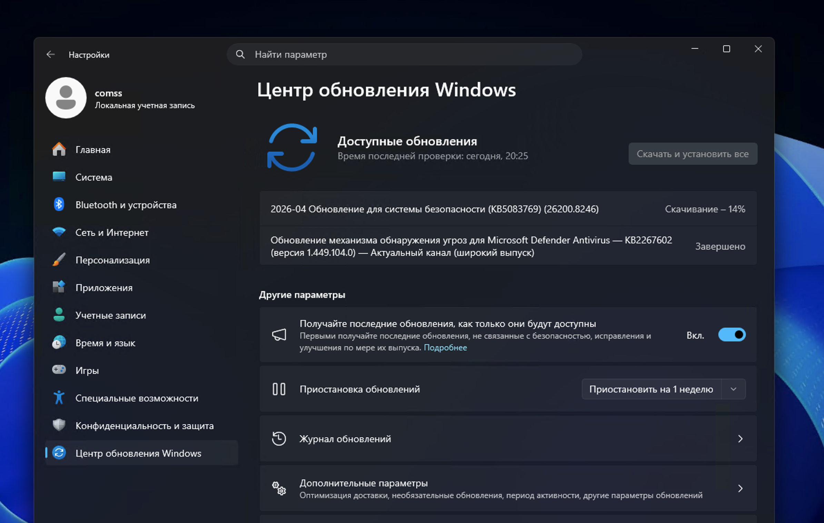Click the Wi-Fi network icon
This screenshot has width=824, height=523.
point(59,232)
